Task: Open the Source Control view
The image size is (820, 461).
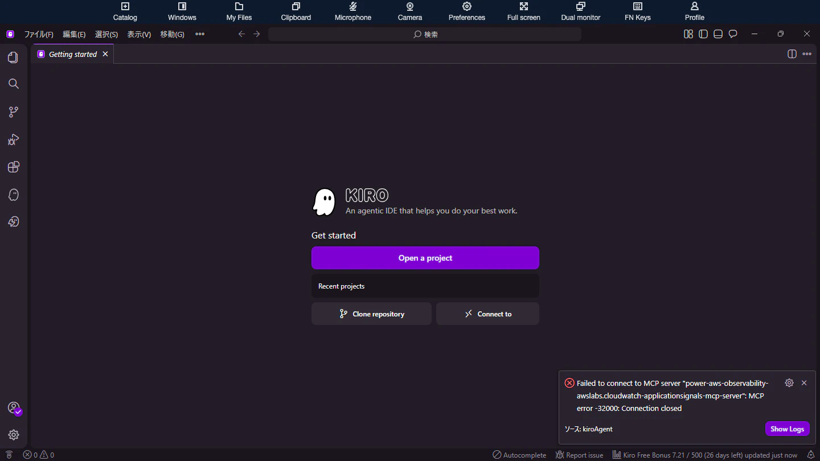Action: [x=13, y=112]
